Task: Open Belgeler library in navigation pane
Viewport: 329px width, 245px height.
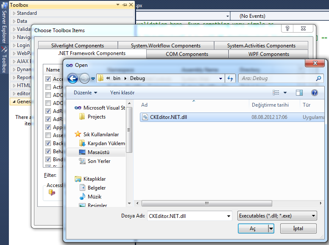Action: pyautogui.click(x=97, y=187)
